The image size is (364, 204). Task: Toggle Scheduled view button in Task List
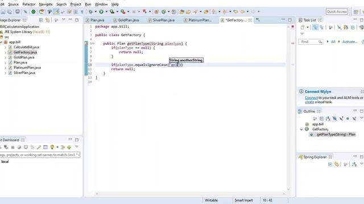(x=322, y=27)
